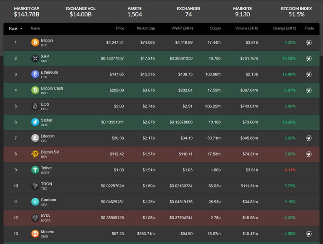The width and height of the screenshot is (323, 244).
Task: Click the TRON logo icon
Action: click(35, 186)
